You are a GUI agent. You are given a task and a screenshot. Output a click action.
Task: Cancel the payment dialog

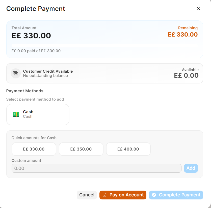click(x=87, y=195)
